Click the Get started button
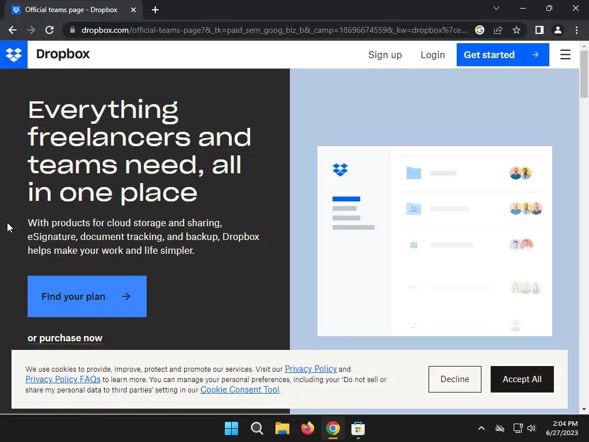Viewport: 589px width, 442px height. tap(503, 55)
